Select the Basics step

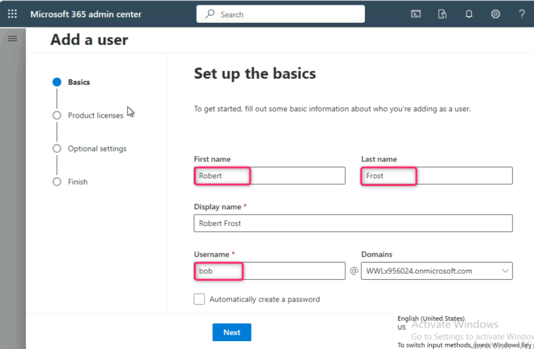tap(78, 82)
